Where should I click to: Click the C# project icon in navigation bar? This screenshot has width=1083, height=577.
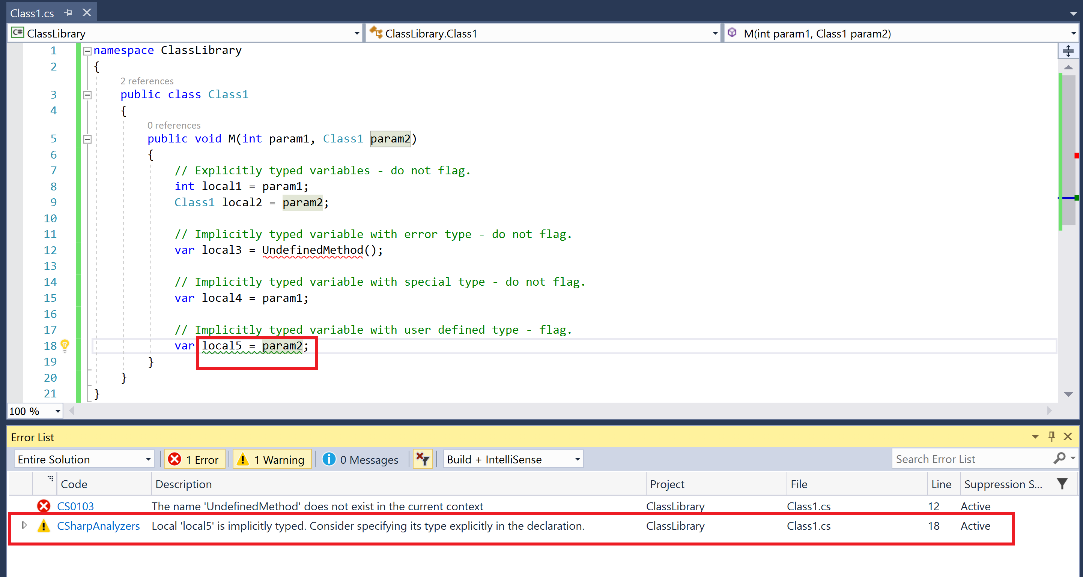[x=17, y=32]
